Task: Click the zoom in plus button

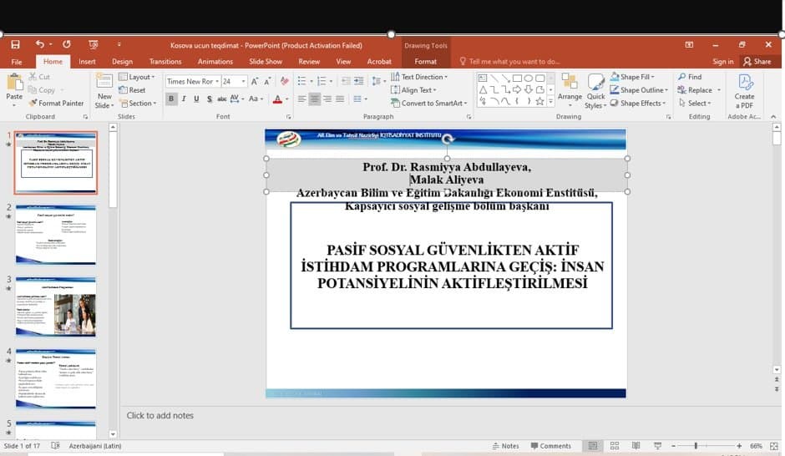Action: pos(739,445)
